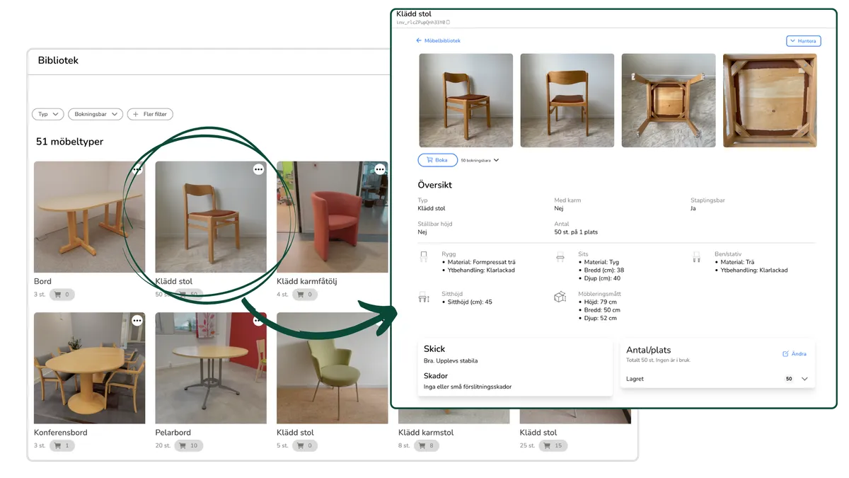Screen dimensions: 849x478
Task: Open the three-dot menu on Bord card
Action: (x=137, y=169)
